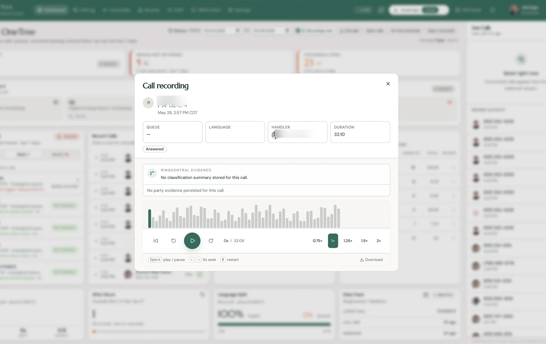
Task: Skip to start of recording
Action: click(156, 241)
